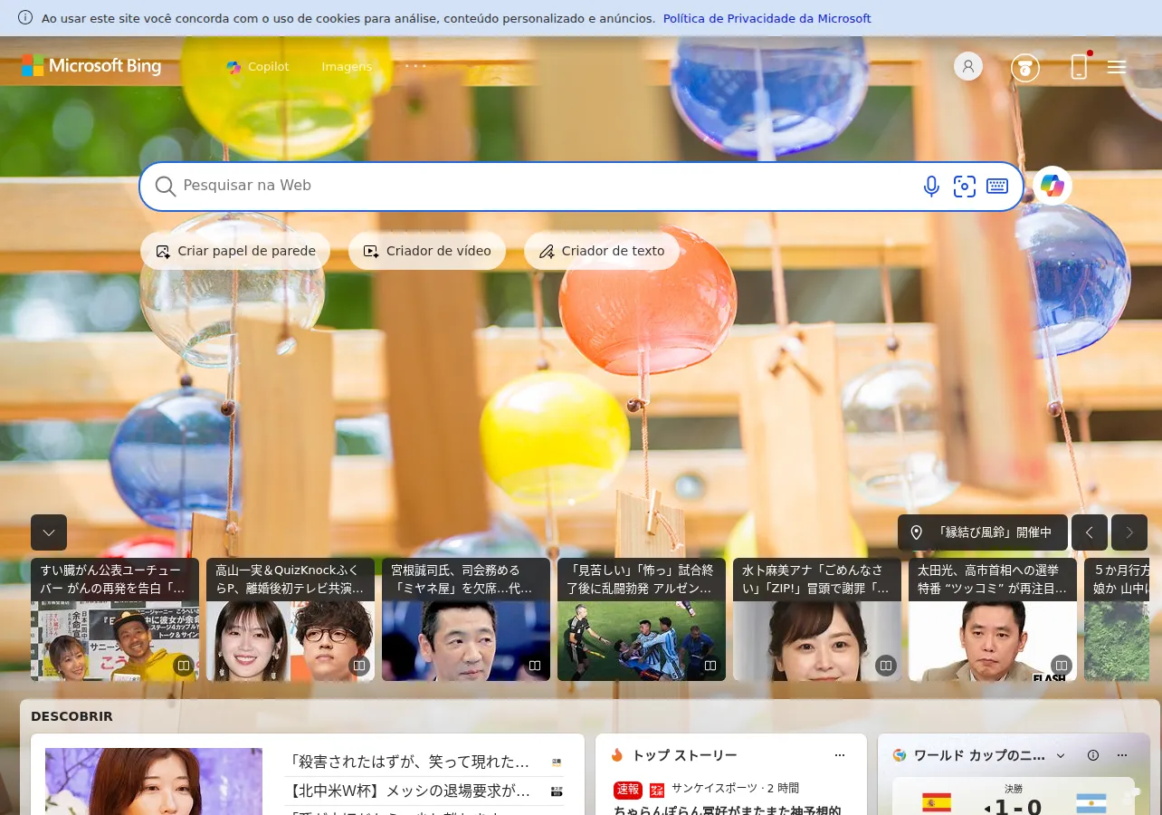Click the info icon in the cookie notice
The width and height of the screenshot is (1162, 815).
[25, 18]
